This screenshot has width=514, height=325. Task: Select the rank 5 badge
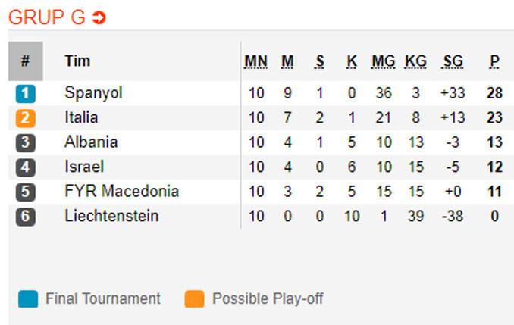[x=26, y=192]
